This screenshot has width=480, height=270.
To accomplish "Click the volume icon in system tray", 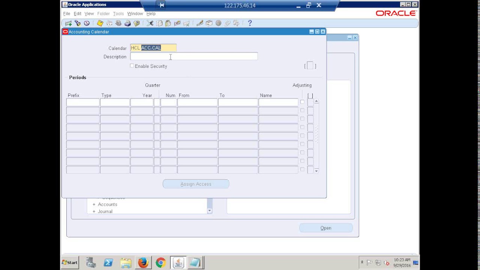I will tap(387, 262).
